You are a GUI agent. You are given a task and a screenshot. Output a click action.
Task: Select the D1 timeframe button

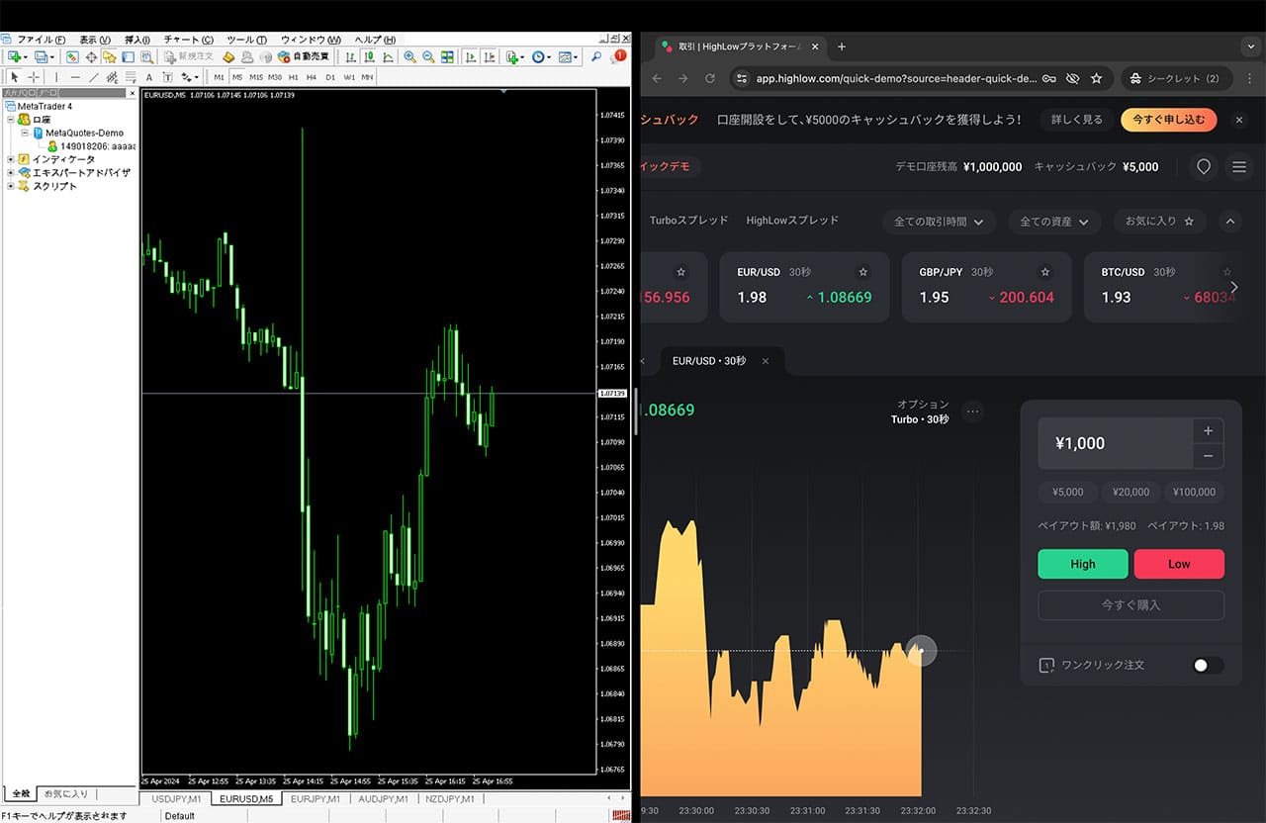[330, 76]
